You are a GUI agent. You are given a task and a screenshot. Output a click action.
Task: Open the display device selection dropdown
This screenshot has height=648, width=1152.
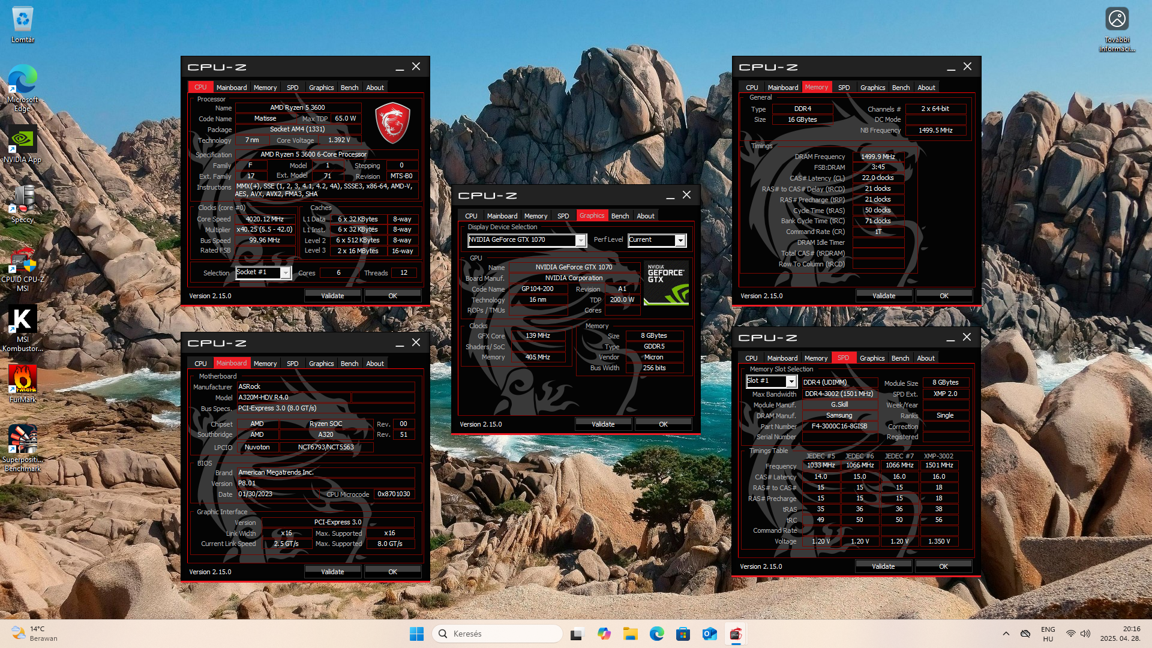pyautogui.click(x=526, y=240)
